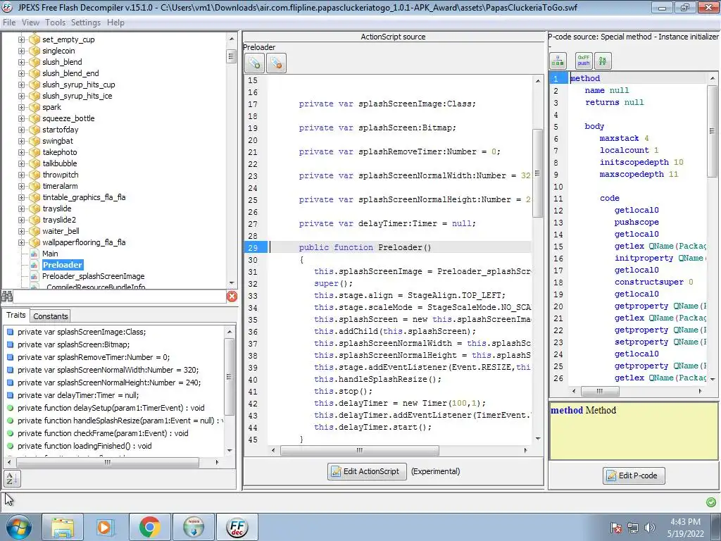Clear the search with the red X icon

click(x=232, y=297)
